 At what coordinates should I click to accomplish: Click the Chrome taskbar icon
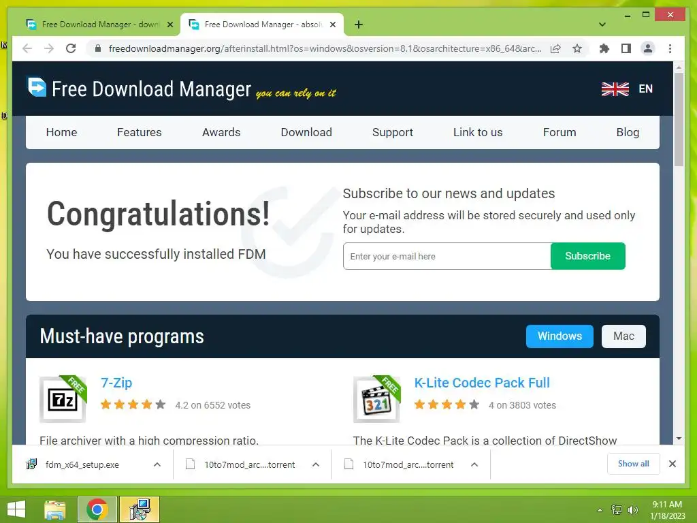[x=97, y=509]
